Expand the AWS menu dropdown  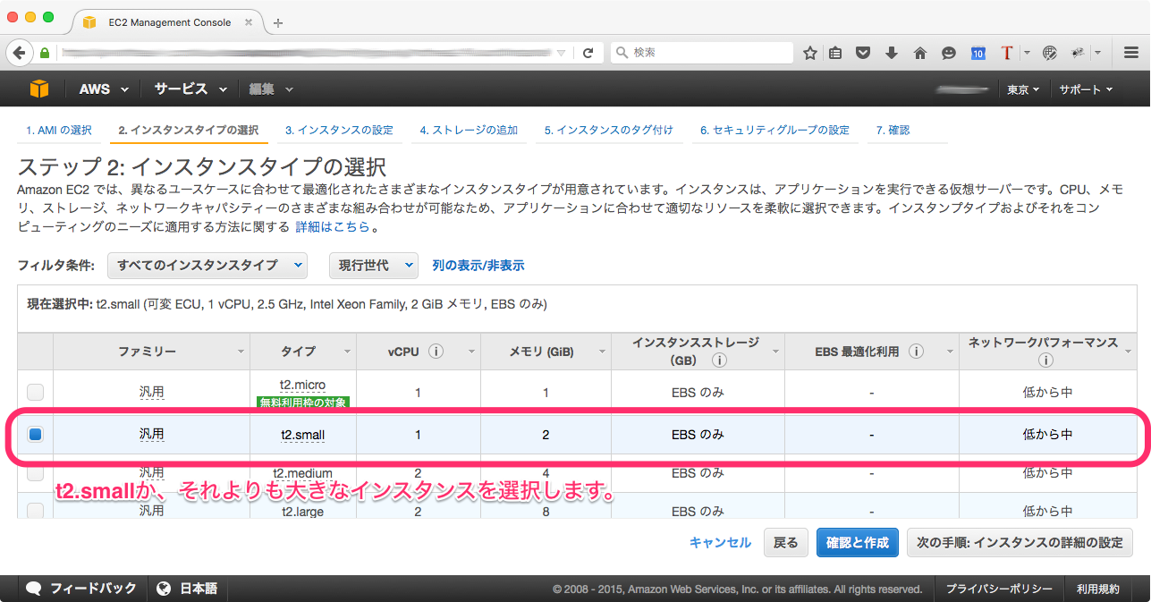tap(104, 89)
